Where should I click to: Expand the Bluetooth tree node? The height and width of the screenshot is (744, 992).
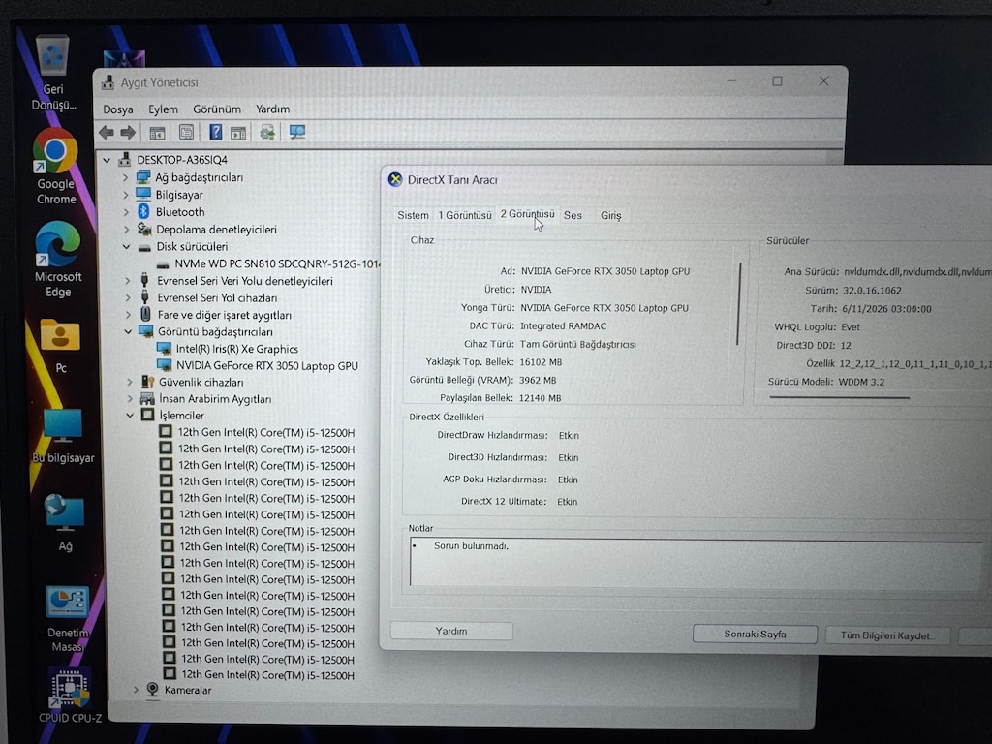tap(126, 212)
